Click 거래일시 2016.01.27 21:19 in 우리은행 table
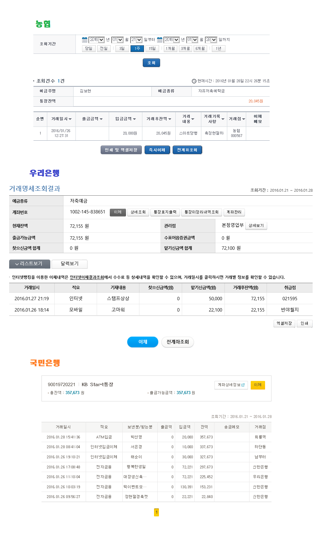316x539 pixels. (32, 299)
